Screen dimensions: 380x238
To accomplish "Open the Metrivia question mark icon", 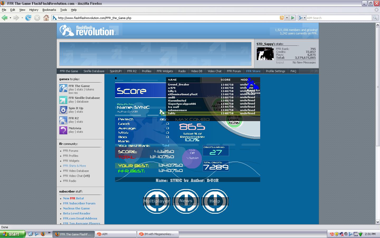I will coord(63,130).
